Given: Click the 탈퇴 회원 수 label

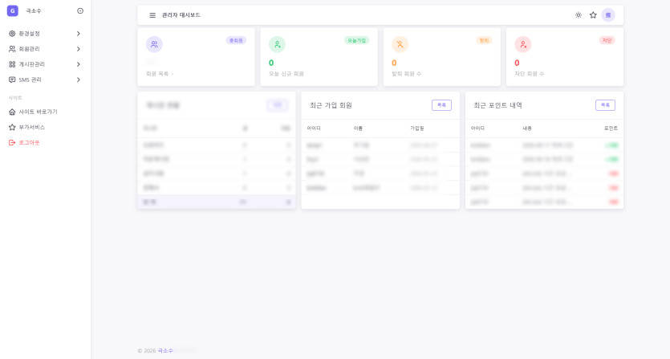Looking at the screenshot, I should [407, 74].
